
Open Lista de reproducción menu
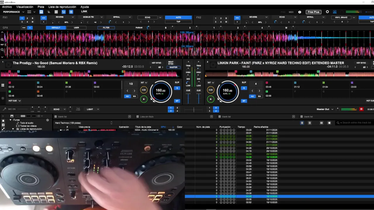[x=62, y=7]
